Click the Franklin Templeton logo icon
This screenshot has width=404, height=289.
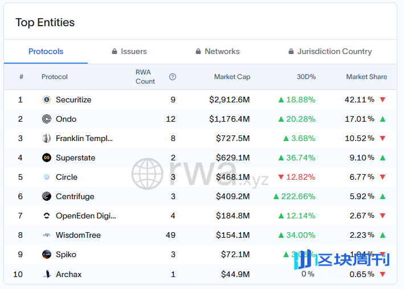47,138
